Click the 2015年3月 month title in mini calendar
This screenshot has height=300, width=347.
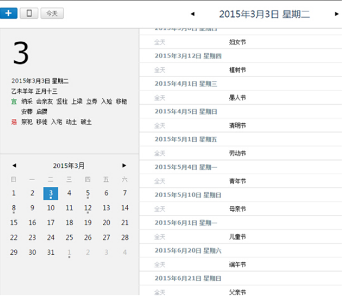69,166
